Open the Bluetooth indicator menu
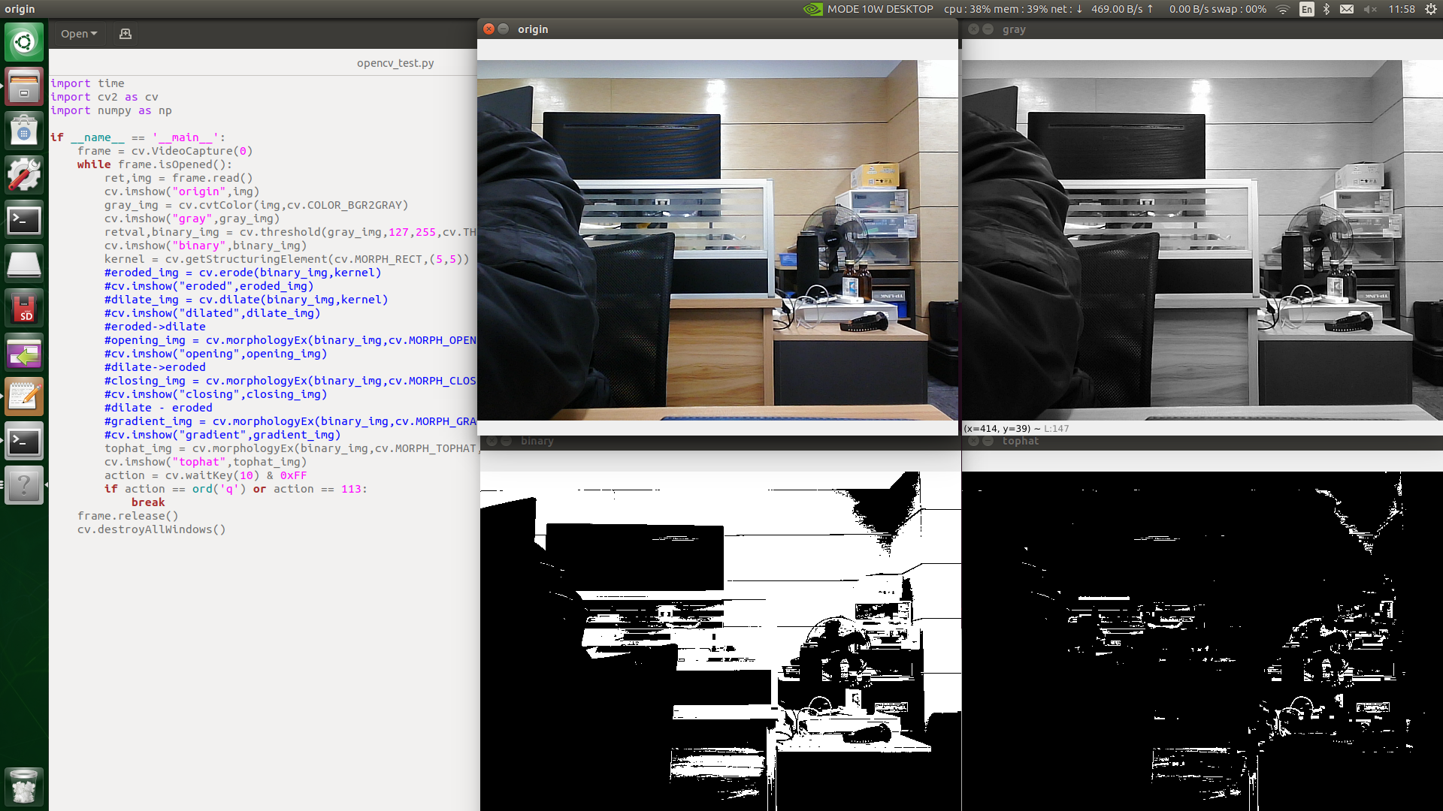Image resolution: width=1443 pixels, height=811 pixels. click(x=1327, y=9)
